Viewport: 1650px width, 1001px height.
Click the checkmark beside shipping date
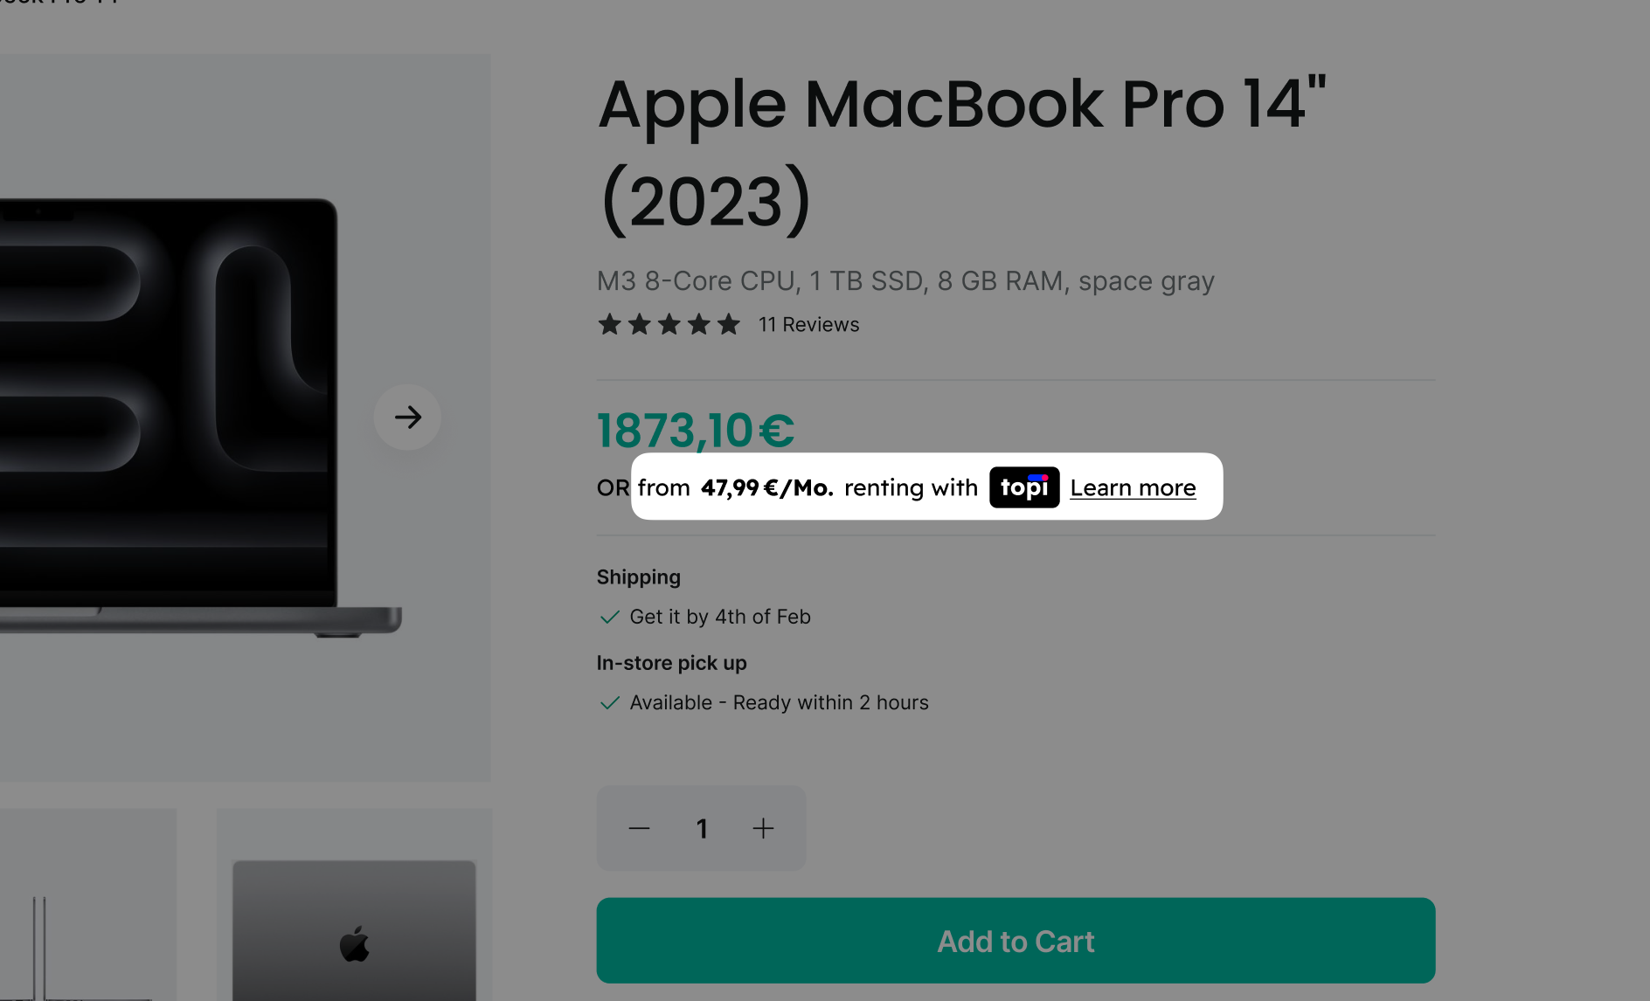(x=609, y=617)
